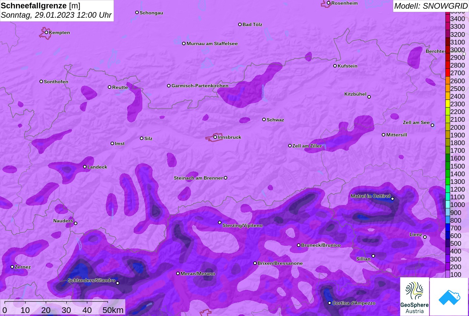Select the Reutte label
The image size is (469, 316).
[120, 87]
